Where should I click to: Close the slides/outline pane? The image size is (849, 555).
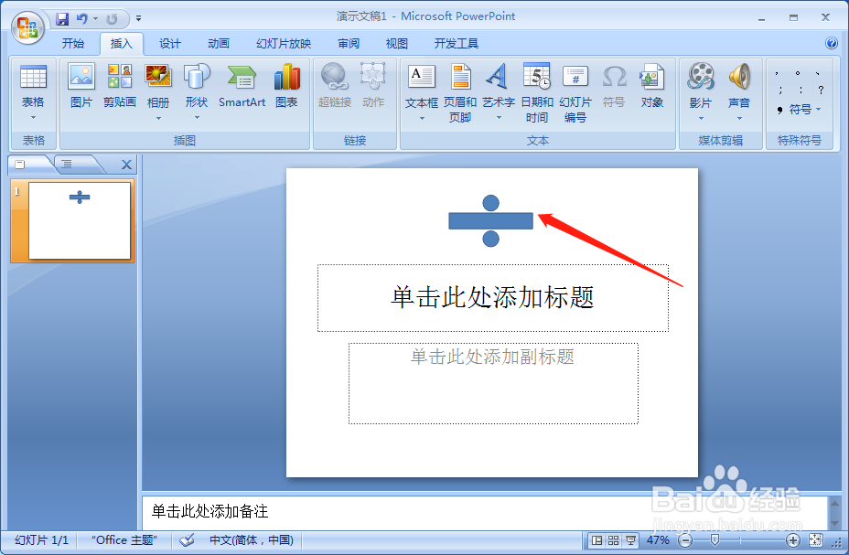(x=126, y=165)
